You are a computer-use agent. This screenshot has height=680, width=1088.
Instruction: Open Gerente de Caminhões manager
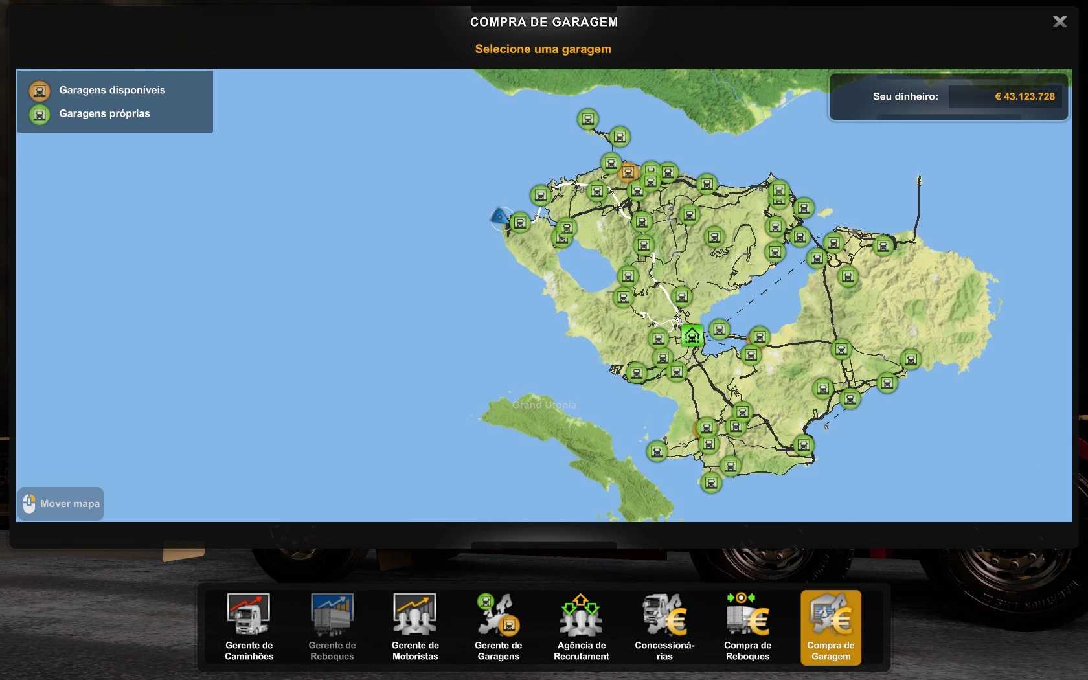(x=249, y=626)
